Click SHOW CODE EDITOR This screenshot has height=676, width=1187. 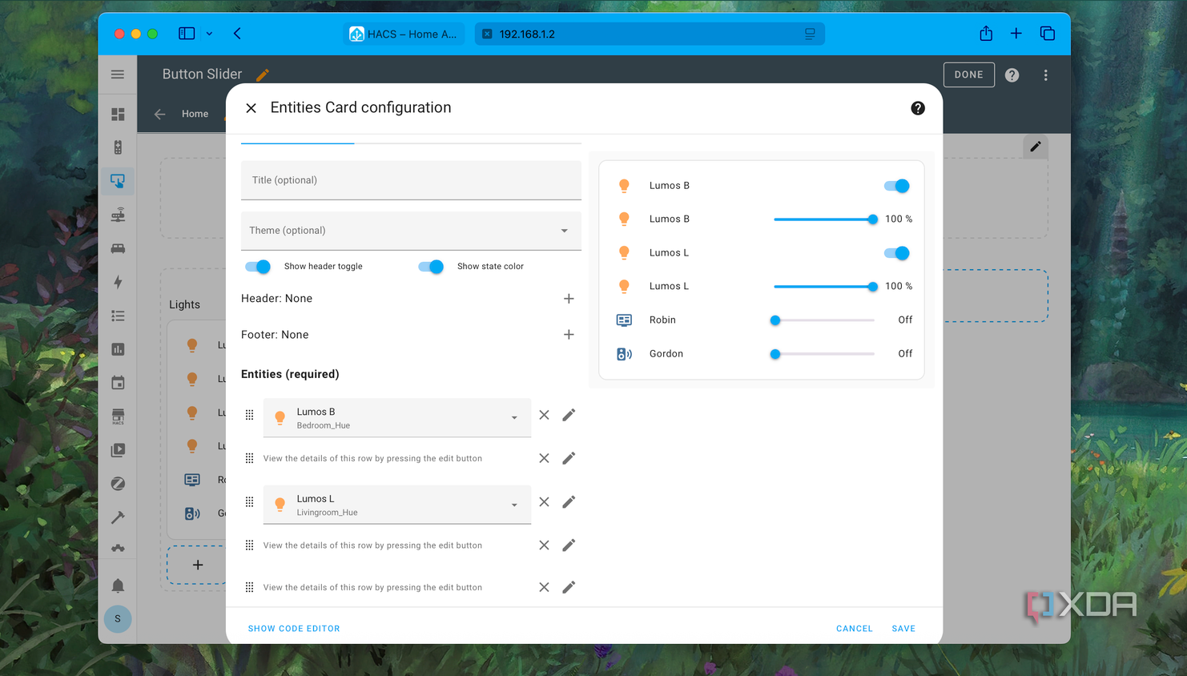click(x=294, y=629)
